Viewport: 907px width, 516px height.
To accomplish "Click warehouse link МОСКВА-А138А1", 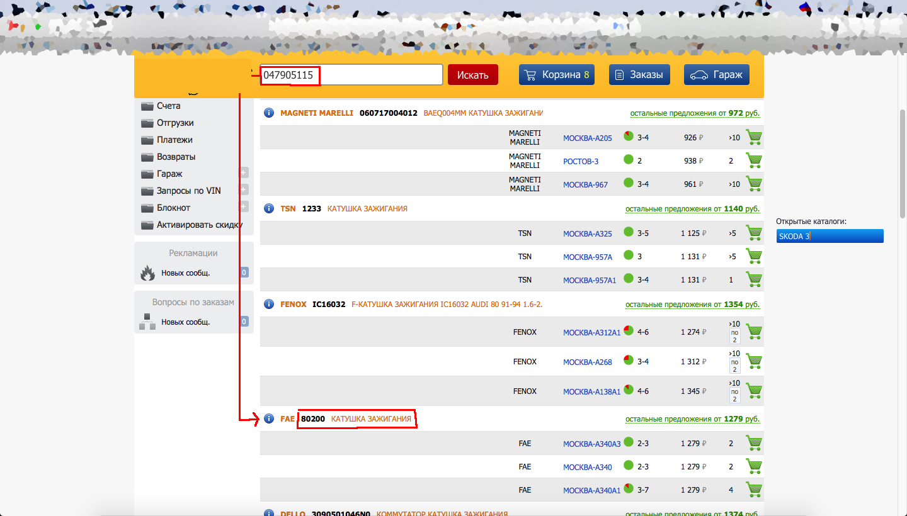I will (x=591, y=392).
